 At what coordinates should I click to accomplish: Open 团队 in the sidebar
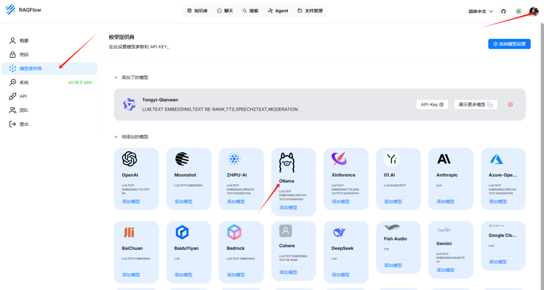point(49,110)
